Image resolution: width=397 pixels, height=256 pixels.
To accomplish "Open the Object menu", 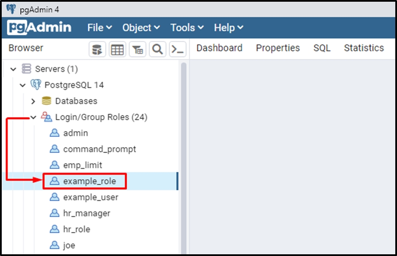I will (141, 28).
